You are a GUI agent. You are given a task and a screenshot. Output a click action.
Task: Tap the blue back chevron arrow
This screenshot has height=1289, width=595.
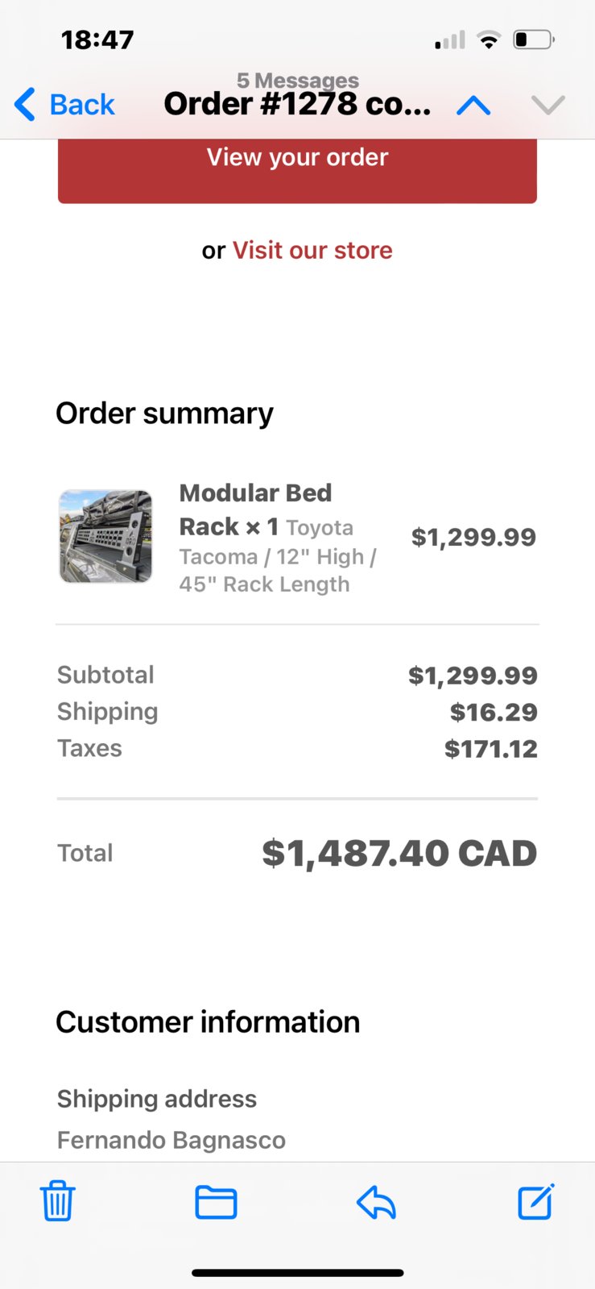click(25, 105)
